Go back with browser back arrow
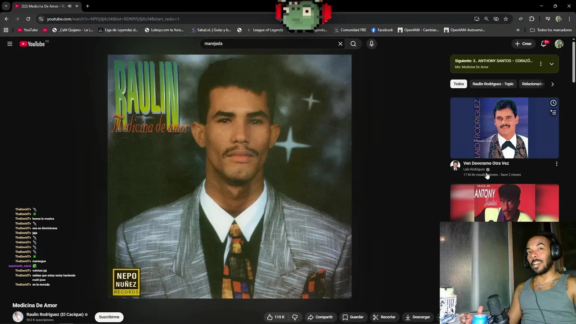This screenshot has width=576, height=324. [x=6, y=19]
